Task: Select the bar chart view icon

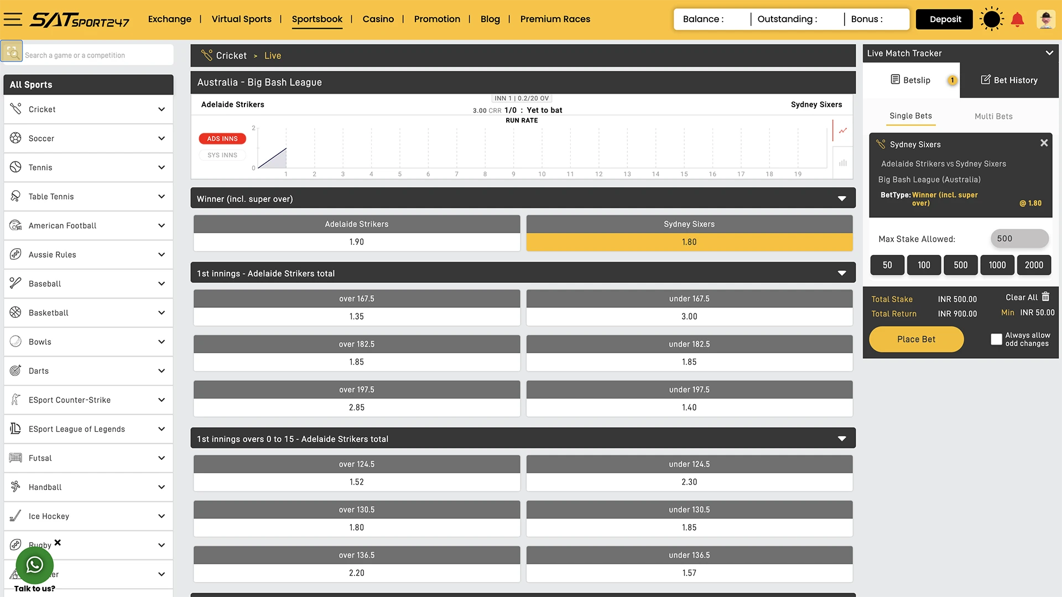Action: click(x=843, y=163)
